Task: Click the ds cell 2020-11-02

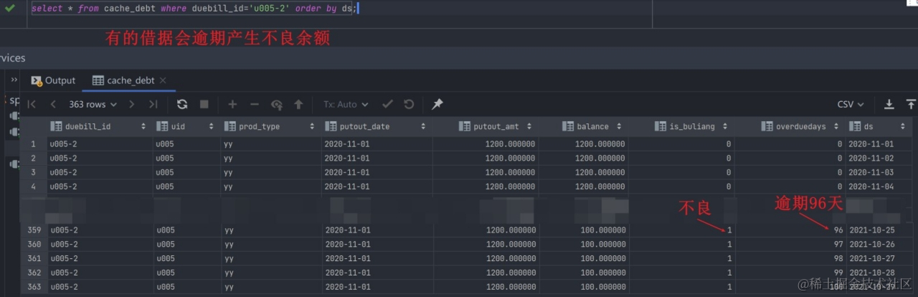Action: pos(881,159)
